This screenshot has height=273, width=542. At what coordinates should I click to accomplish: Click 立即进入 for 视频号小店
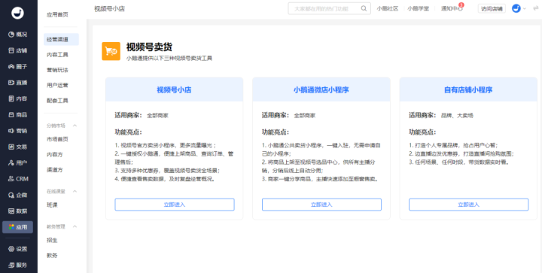click(x=175, y=205)
